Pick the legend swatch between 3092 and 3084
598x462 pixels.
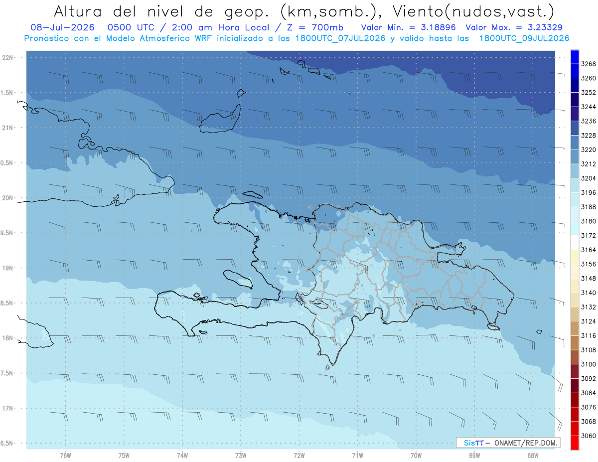click(575, 386)
